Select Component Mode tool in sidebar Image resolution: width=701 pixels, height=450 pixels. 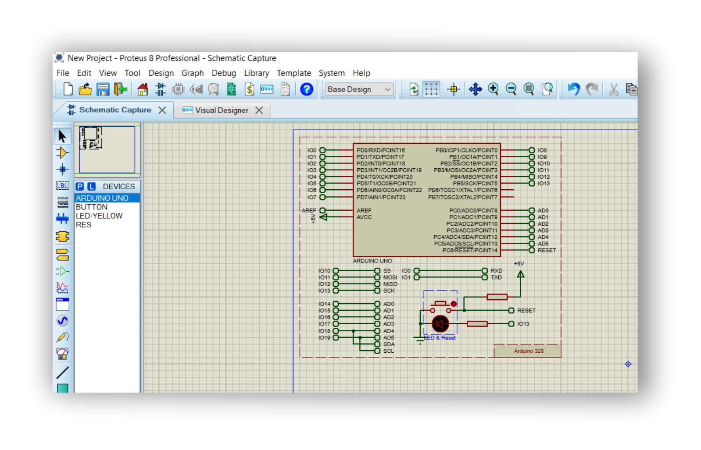point(62,152)
